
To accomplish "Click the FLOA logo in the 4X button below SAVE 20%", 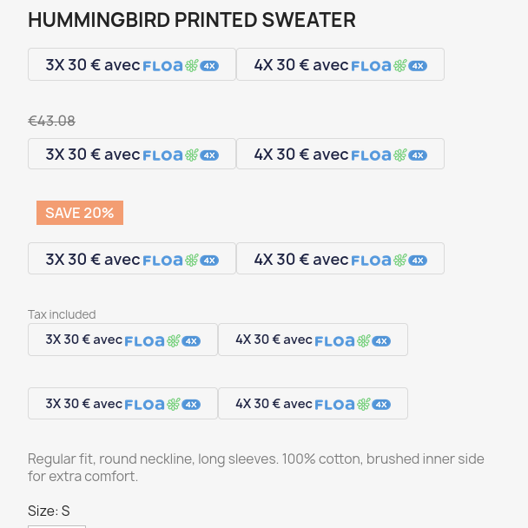I will (x=371, y=260).
